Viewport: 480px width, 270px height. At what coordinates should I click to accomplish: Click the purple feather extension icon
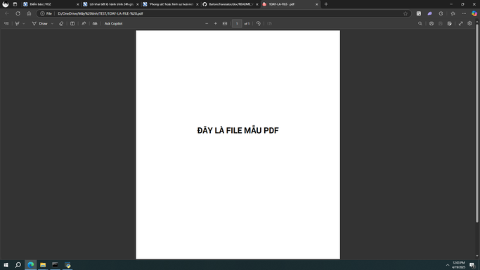click(x=430, y=13)
